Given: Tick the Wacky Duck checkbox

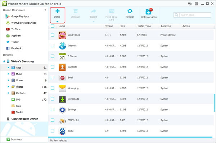Looking at the screenshot, I should tap(52, 35).
